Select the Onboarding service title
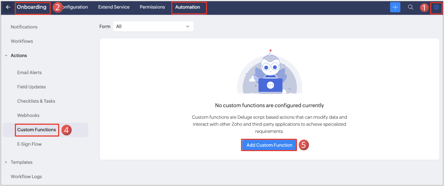This screenshot has height=187, width=444. pos(32,7)
